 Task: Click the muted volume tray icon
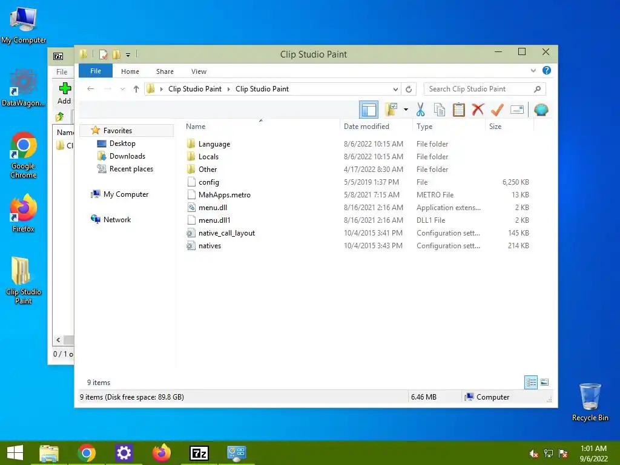(533, 453)
